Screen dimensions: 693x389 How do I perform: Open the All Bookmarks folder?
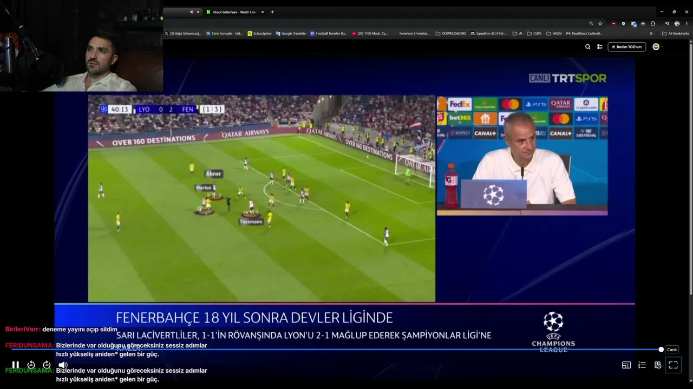(676, 33)
